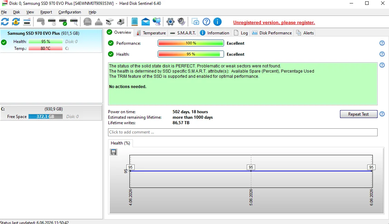Switch to the Disk Performance tab
The width and height of the screenshot is (389, 224).
[272, 33]
